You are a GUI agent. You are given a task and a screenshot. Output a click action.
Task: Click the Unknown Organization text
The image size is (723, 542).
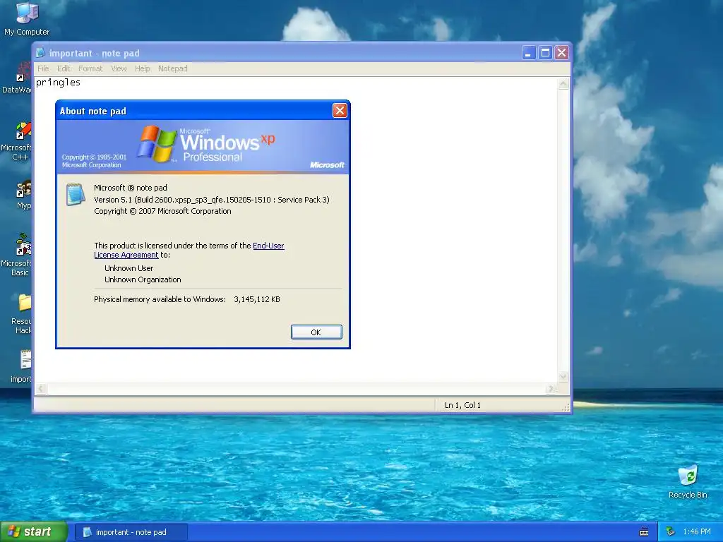coord(143,279)
